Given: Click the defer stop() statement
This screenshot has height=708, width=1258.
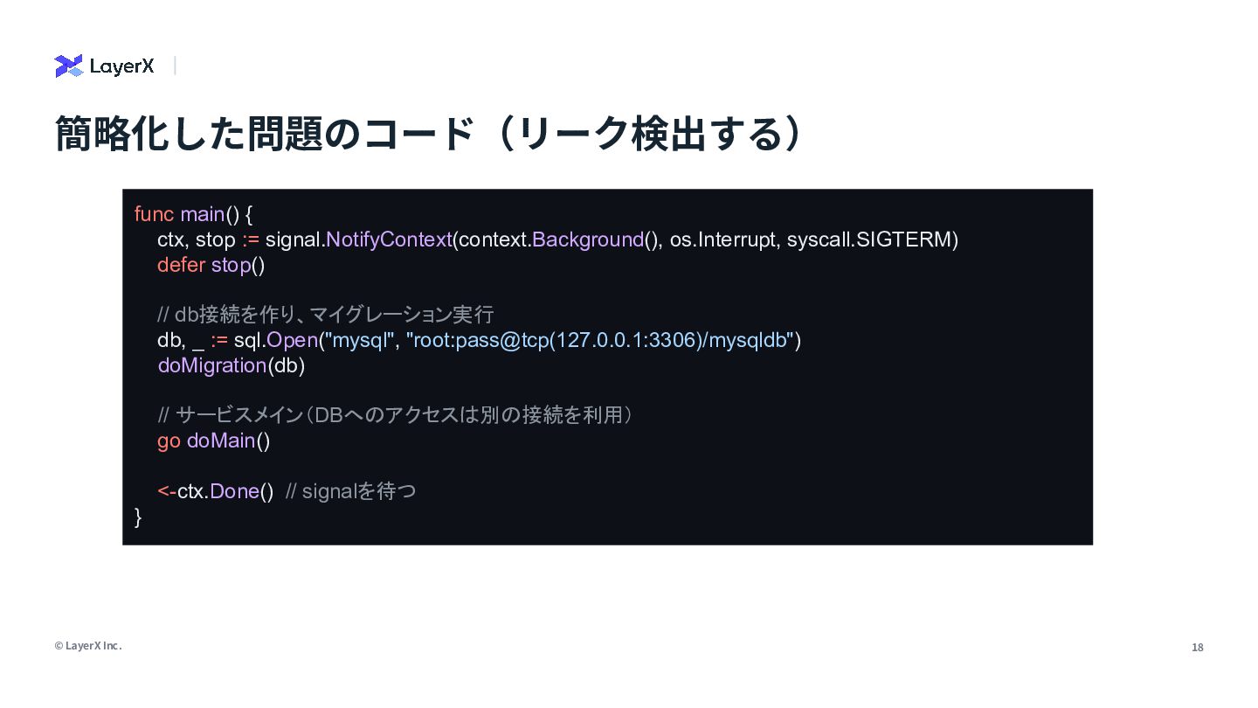Looking at the screenshot, I should 211,265.
